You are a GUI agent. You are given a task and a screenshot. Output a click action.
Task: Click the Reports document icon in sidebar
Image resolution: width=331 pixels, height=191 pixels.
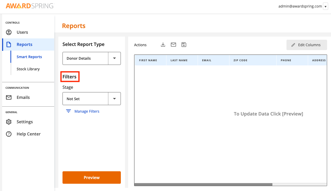click(9, 44)
